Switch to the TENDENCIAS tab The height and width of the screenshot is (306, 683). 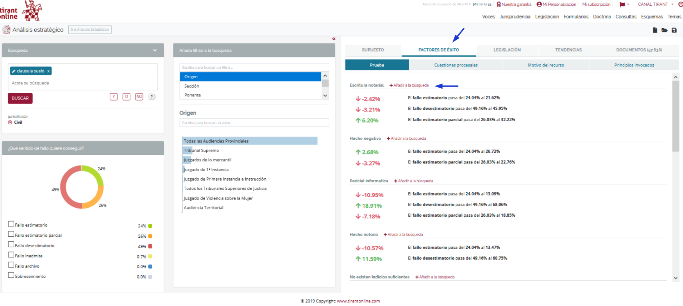tap(568, 50)
